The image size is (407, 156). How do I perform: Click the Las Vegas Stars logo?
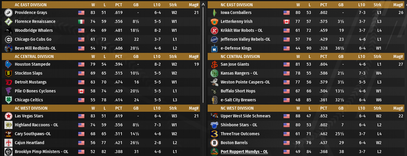point(8,116)
